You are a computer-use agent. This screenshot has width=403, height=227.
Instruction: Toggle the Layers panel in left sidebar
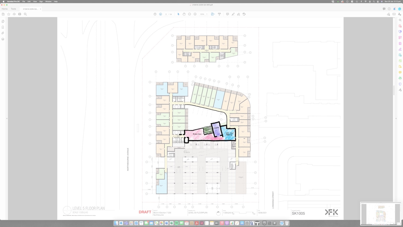[x=3, y=39]
